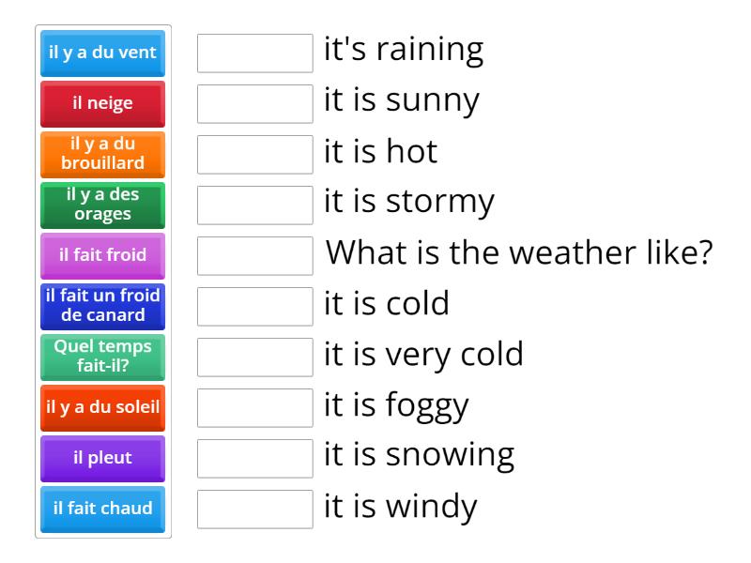
Task: Click the answer box beside "it is cold"
Action: [254, 305]
